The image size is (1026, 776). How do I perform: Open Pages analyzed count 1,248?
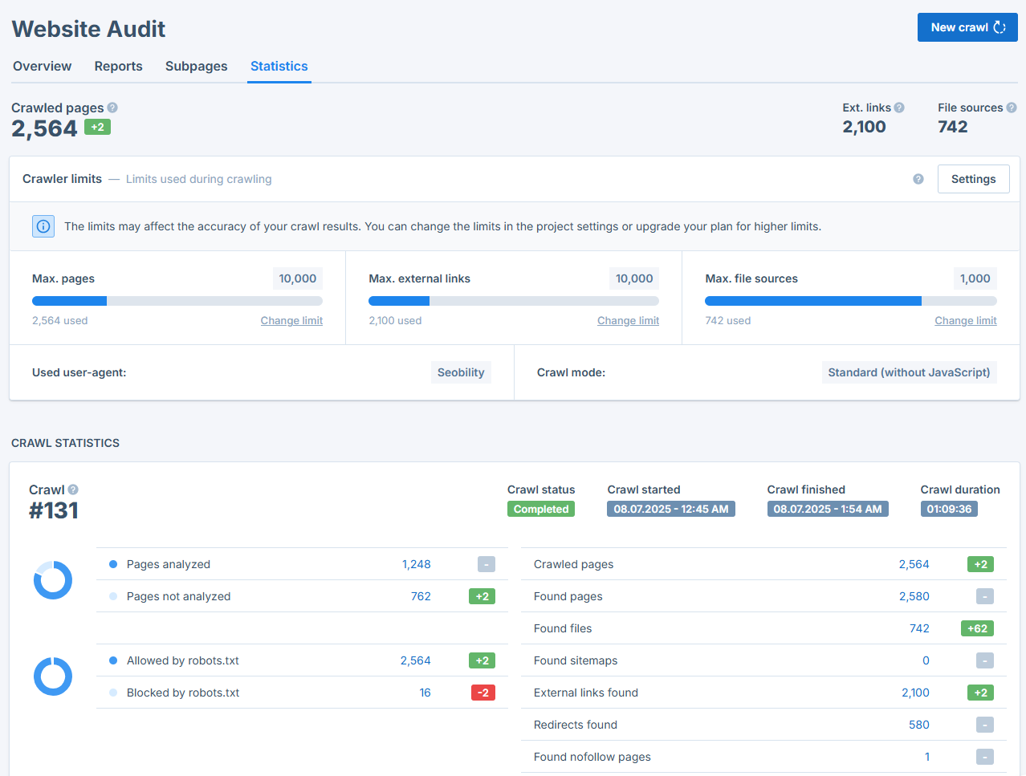click(x=416, y=564)
